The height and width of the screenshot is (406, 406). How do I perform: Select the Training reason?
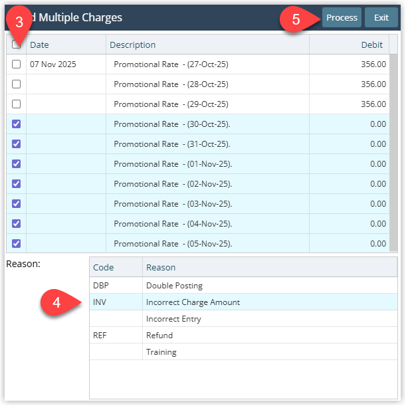tap(243, 352)
